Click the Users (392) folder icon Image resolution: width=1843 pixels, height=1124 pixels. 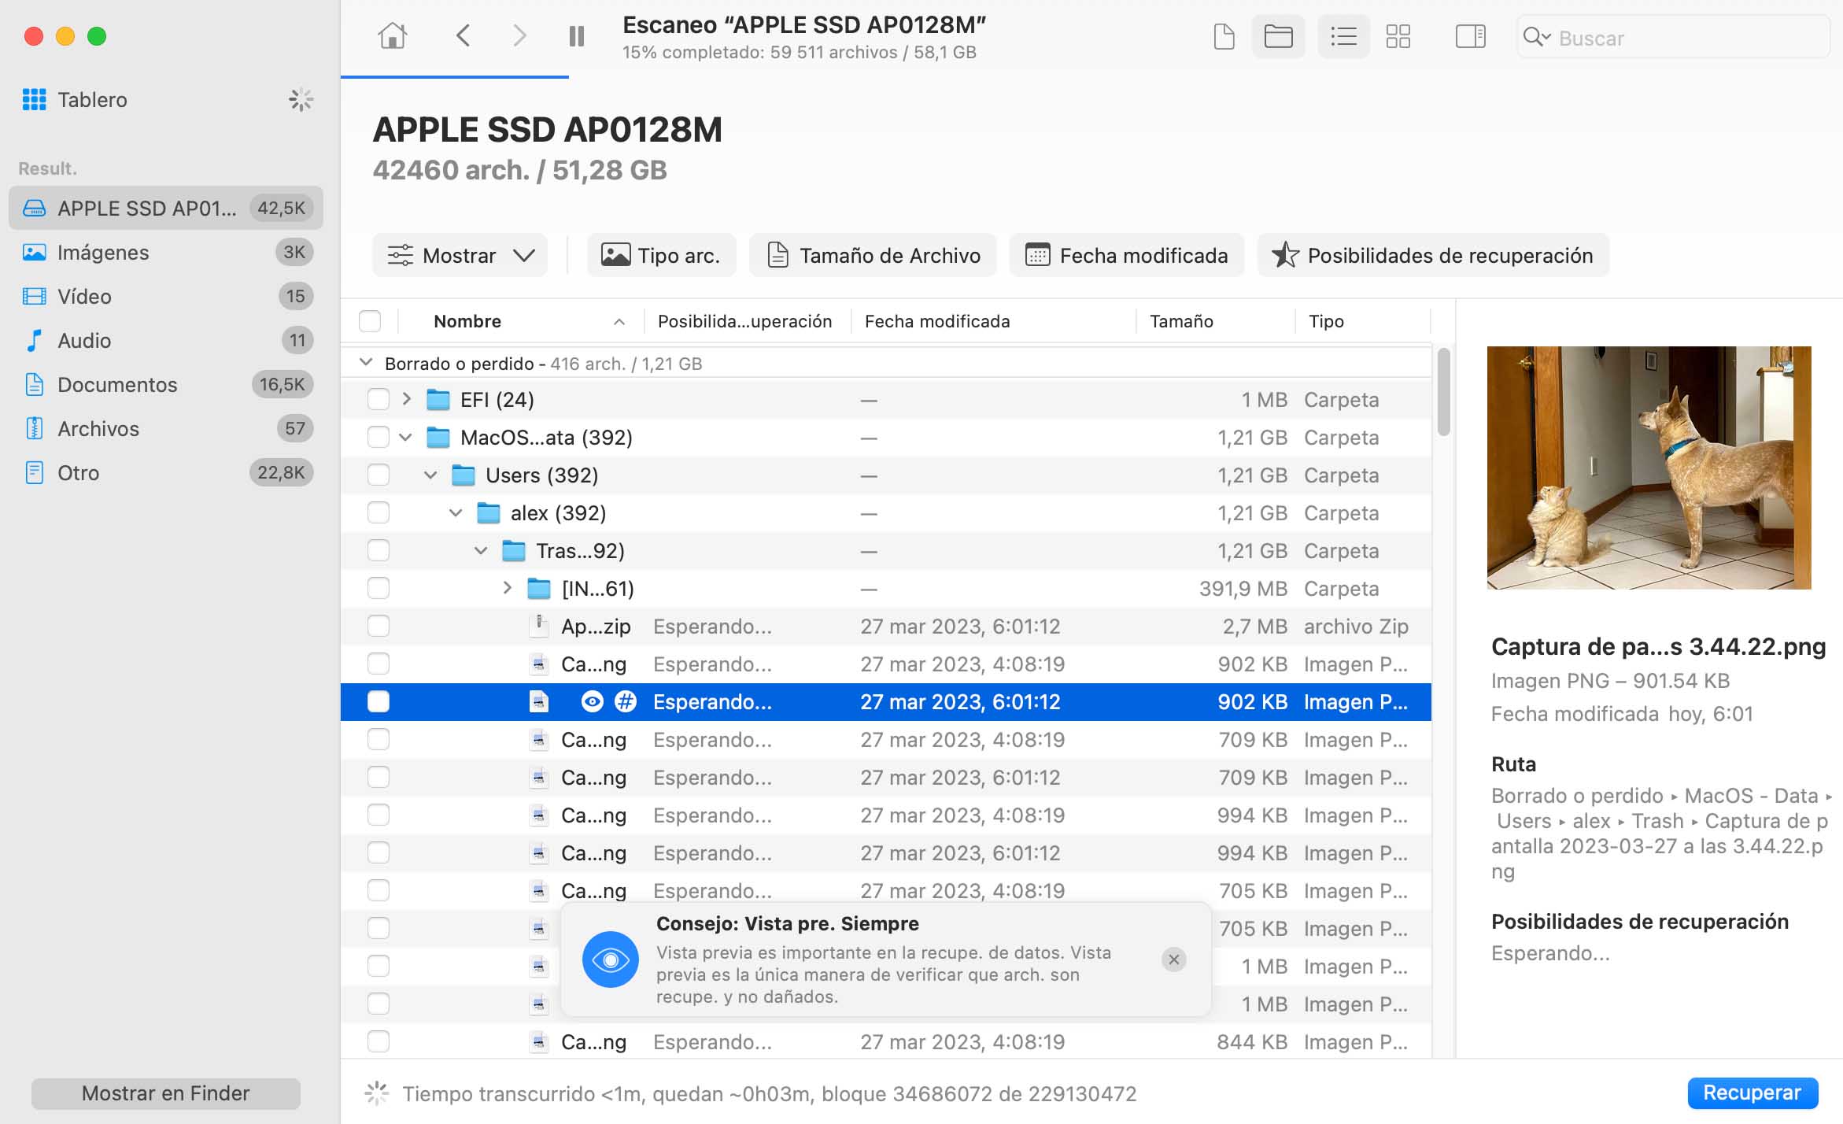[x=463, y=475]
